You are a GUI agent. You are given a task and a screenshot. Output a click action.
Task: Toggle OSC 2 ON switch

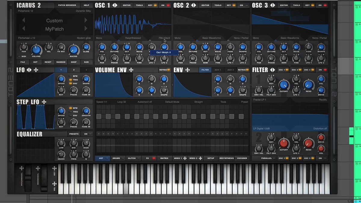click(244, 5)
